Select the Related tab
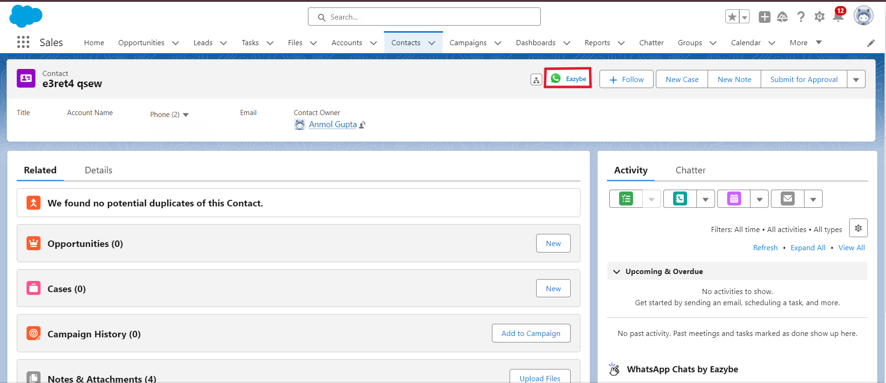This screenshot has height=383, width=886. 40,170
